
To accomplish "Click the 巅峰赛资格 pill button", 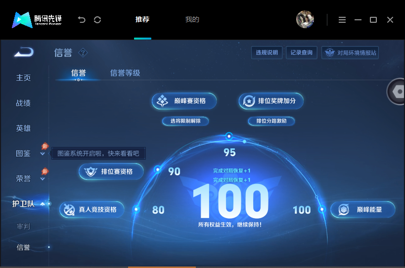I will (184, 101).
